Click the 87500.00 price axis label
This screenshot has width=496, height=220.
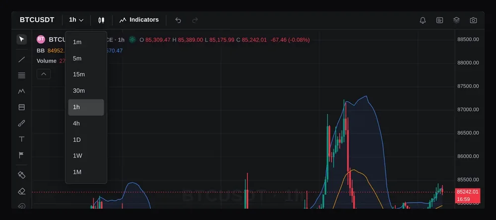(x=468, y=86)
